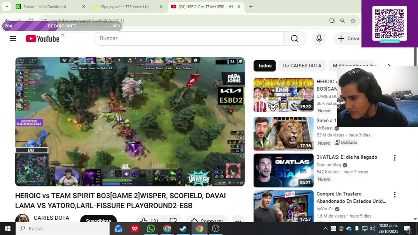Open the Crear menu

348,39
